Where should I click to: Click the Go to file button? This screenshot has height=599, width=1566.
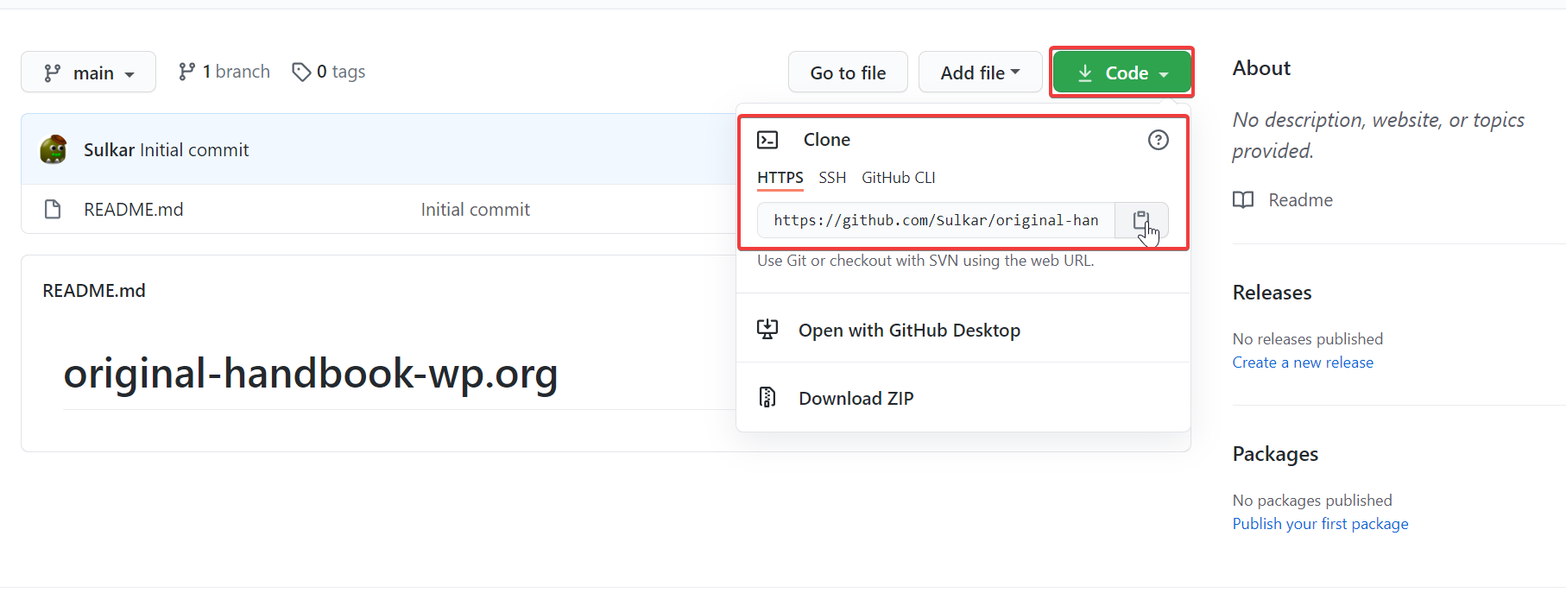coord(848,72)
